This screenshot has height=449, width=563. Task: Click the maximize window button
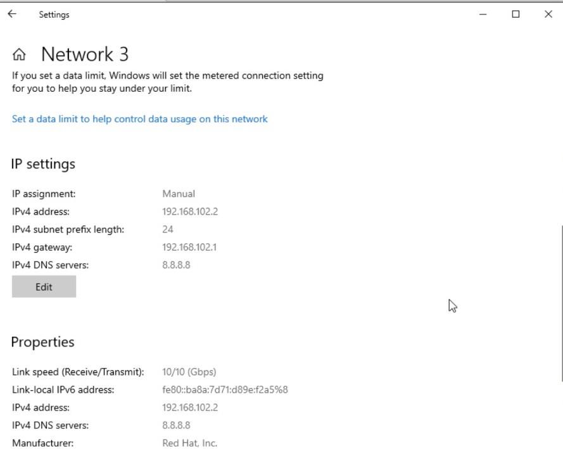point(514,14)
